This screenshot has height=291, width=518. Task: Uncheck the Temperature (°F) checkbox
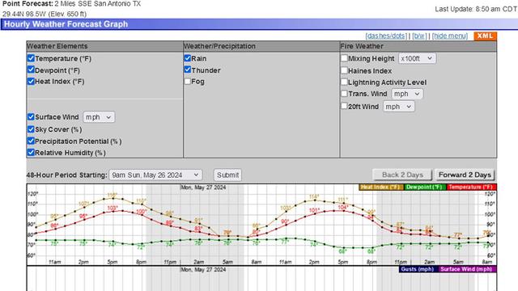[x=31, y=58]
